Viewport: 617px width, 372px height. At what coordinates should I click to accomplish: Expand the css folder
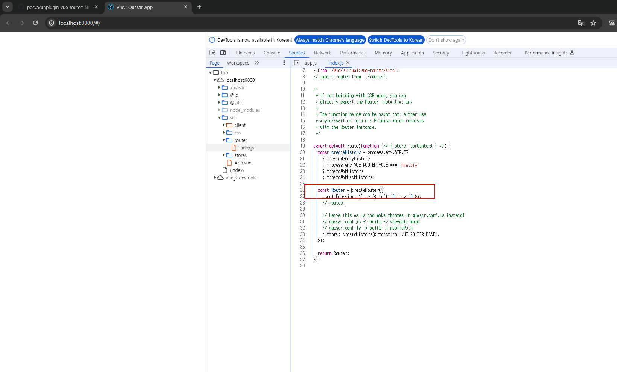[224, 133]
